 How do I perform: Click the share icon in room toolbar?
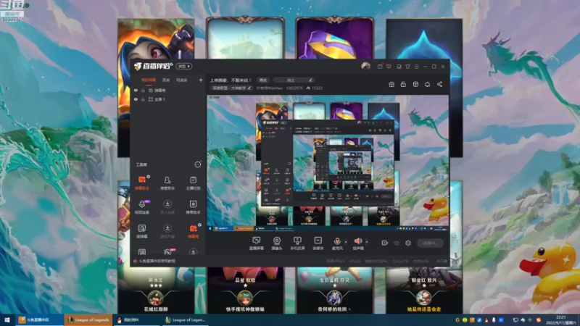coord(439,84)
